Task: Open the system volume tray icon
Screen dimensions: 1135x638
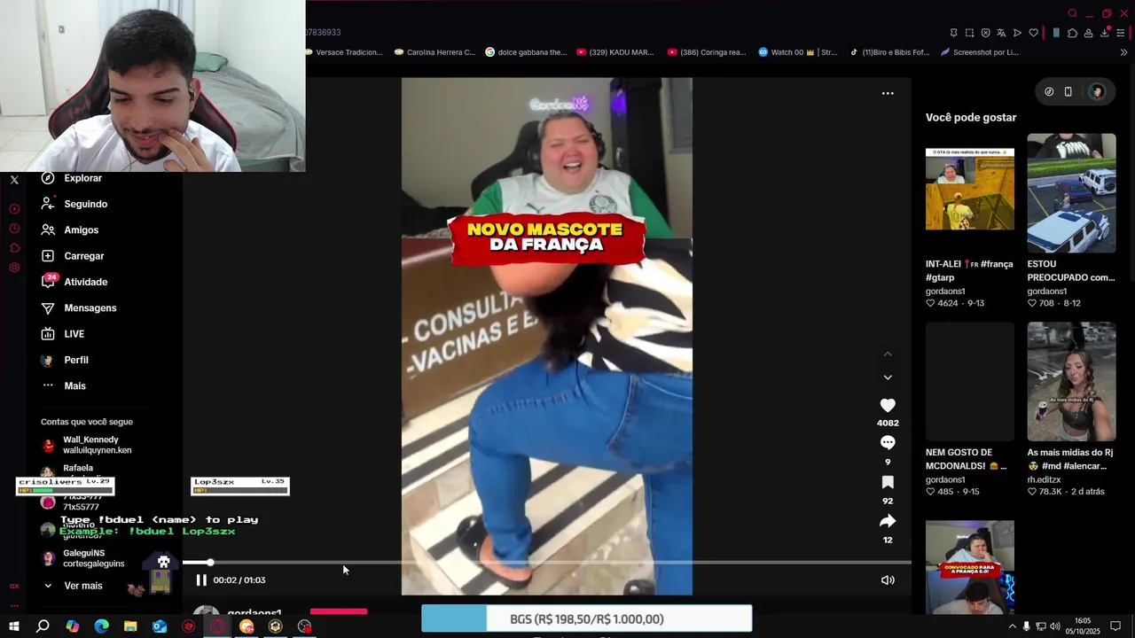Action: (1055, 626)
